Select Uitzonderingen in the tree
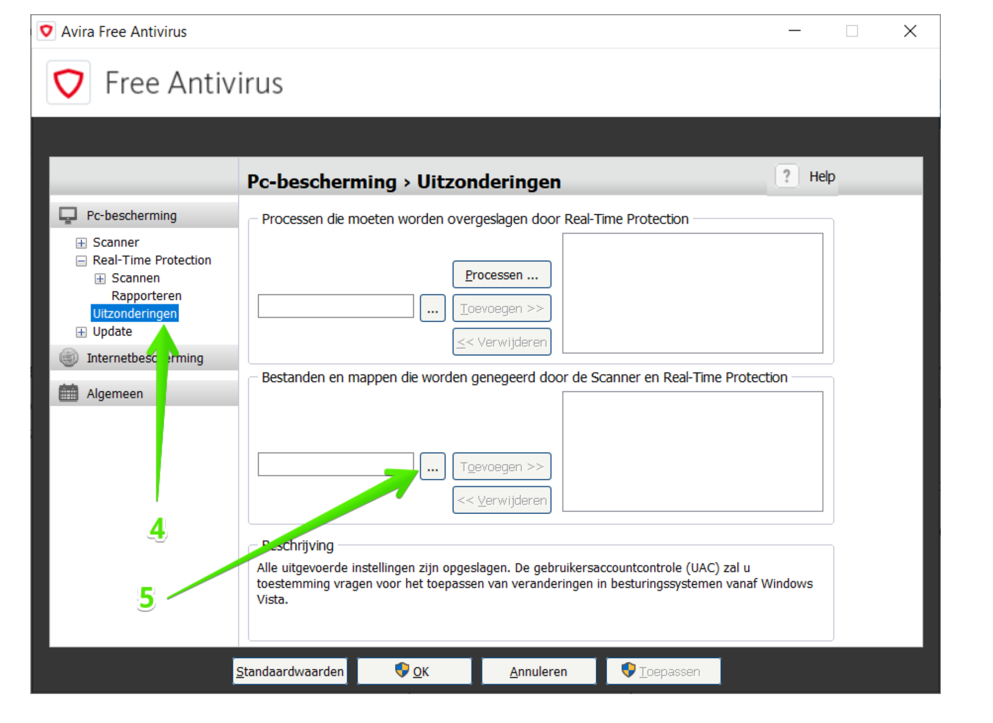Screen dimensions: 993x723 pos(135,314)
